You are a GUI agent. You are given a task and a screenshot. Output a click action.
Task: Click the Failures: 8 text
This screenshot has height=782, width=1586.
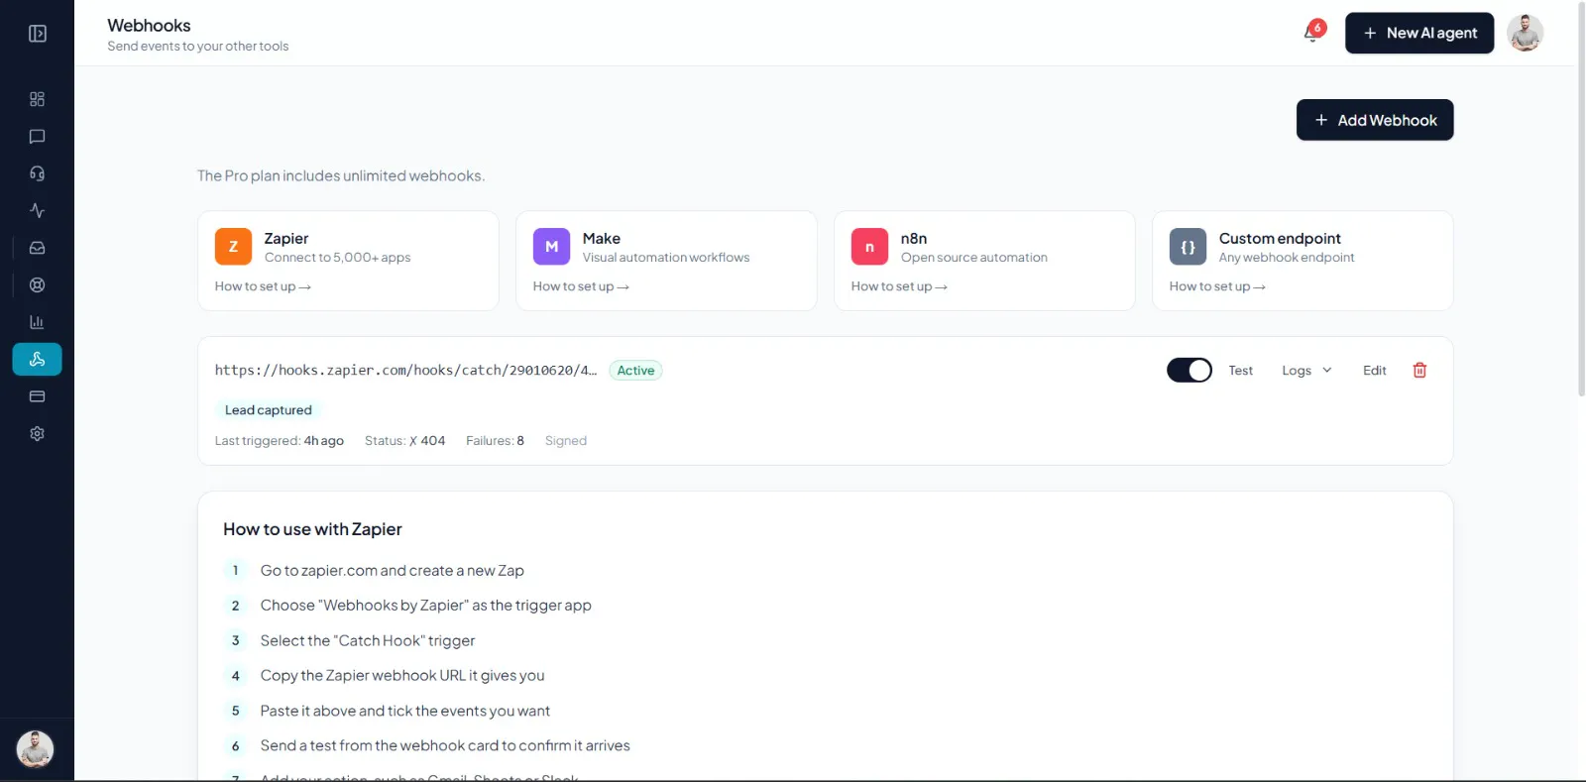pyautogui.click(x=495, y=441)
